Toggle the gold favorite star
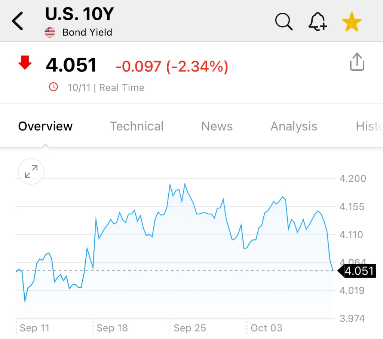Viewport: 383px width, 339px height. [x=352, y=22]
